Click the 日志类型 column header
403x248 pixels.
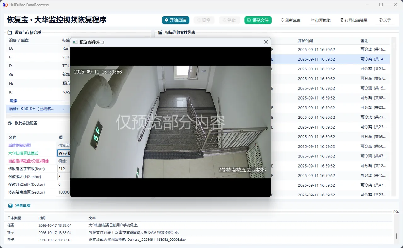[x=15, y=218]
